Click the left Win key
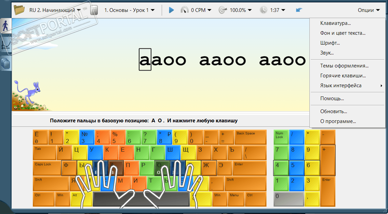The image size is (388, 214). (63, 199)
